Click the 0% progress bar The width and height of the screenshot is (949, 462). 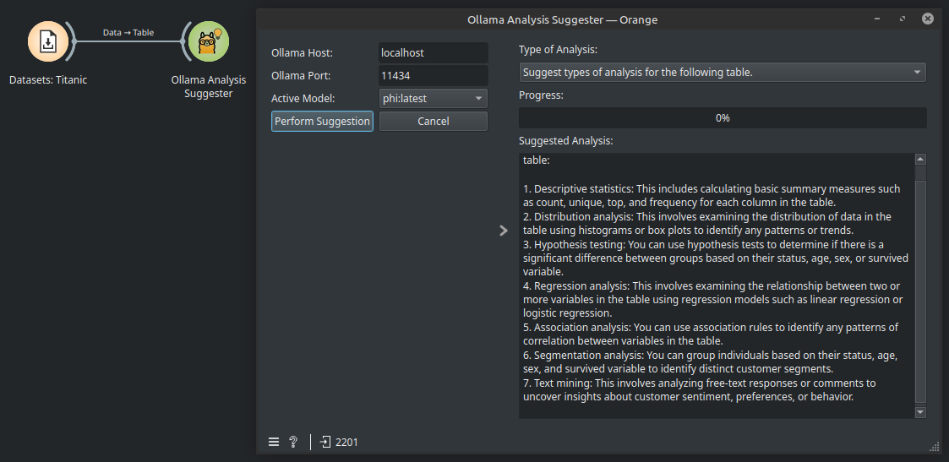pyautogui.click(x=723, y=118)
